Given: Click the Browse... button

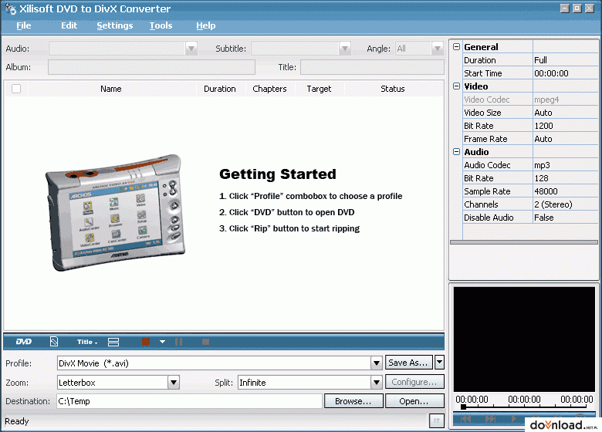Looking at the screenshot, I should [353, 401].
